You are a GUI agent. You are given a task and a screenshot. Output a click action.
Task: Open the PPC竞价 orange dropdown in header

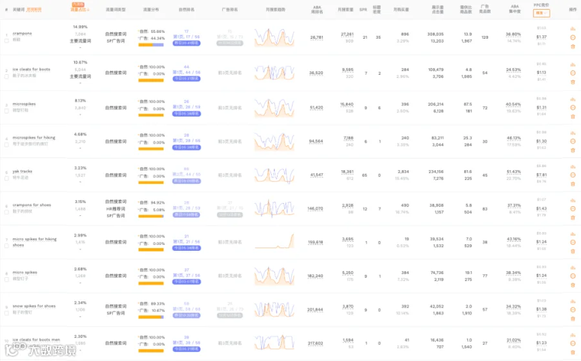pos(542,13)
